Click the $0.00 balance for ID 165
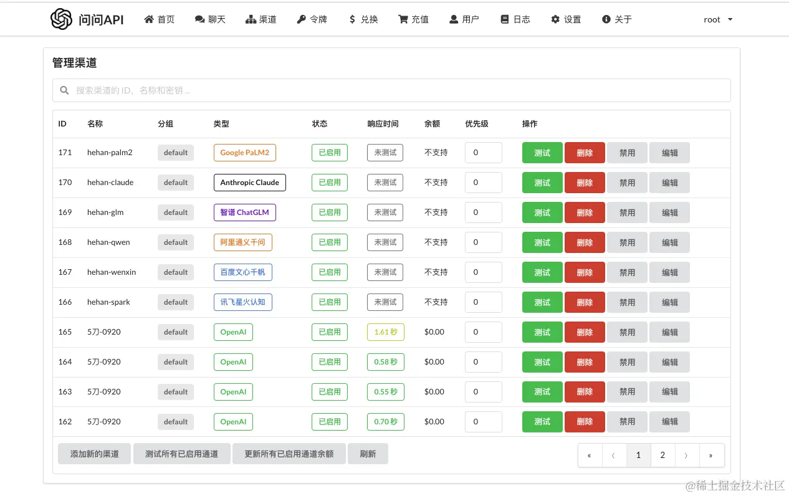Image resolution: width=789 pixels, height=496 pixels. [434, 332]
